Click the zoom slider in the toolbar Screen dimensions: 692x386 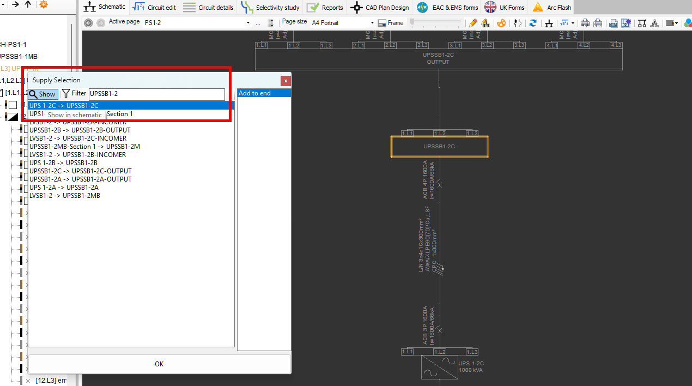(x=436, y=22)
